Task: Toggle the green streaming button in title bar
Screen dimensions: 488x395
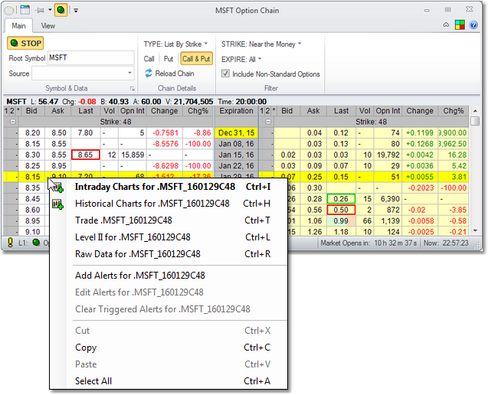Action: (x=61, y=10)
